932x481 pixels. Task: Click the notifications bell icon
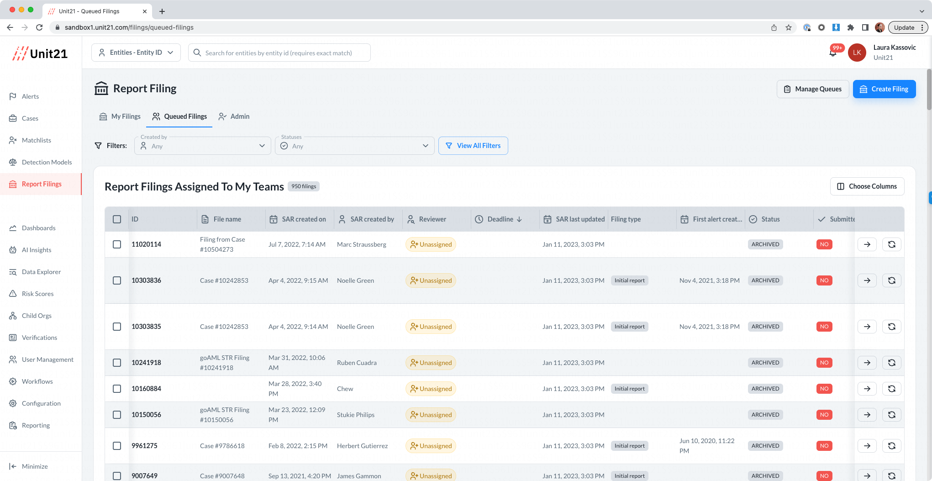coord(832,53)
